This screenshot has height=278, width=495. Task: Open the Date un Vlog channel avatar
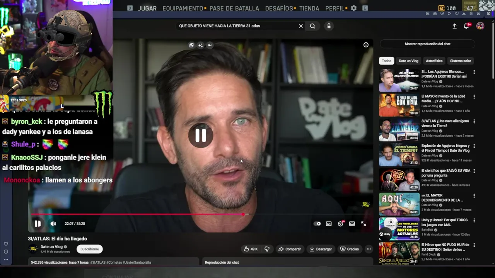[x=33, y=249]
